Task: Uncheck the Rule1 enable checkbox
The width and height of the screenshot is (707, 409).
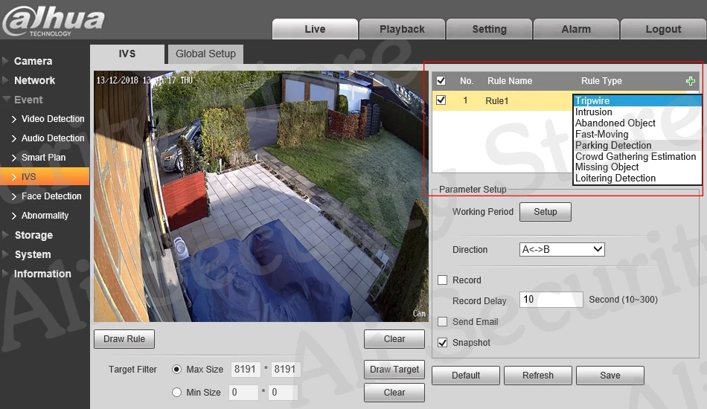Action: pyautogui.click(x=441, y=100)
